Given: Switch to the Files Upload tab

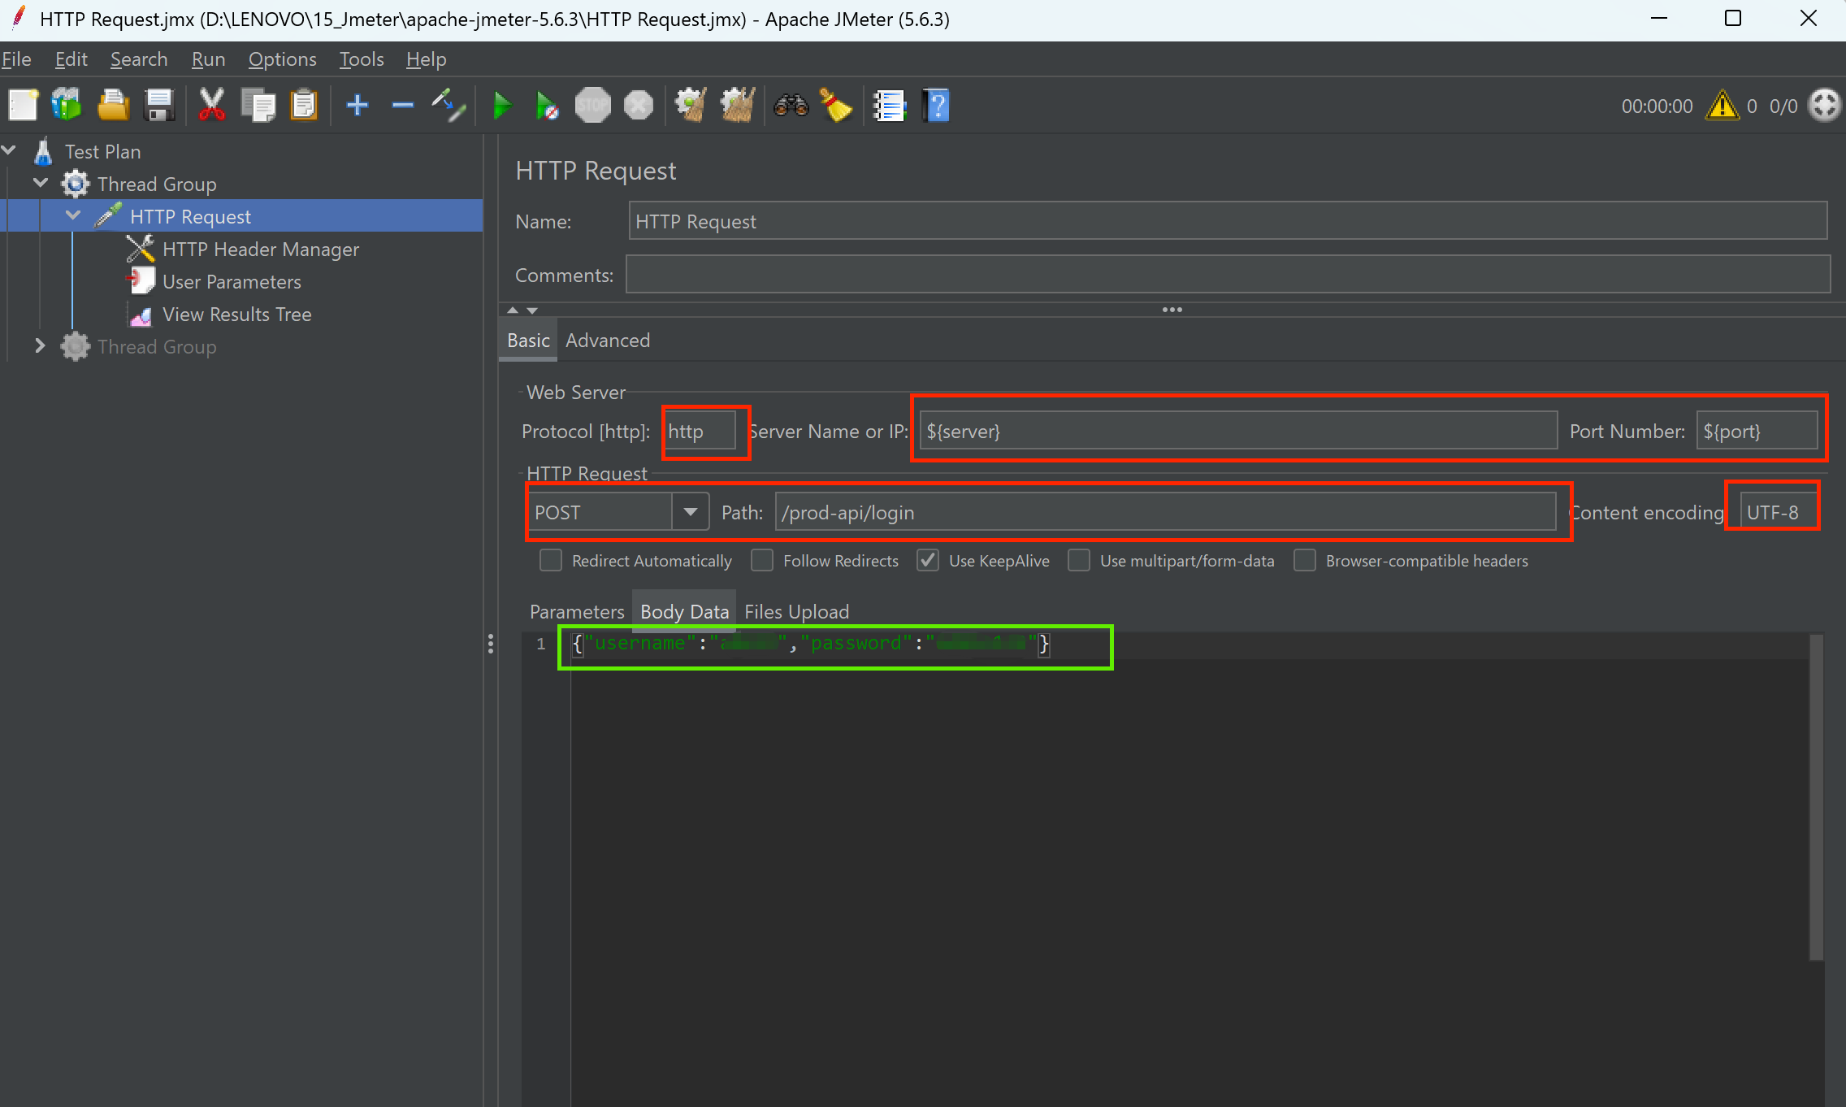Looking at the screenshot, I should click(796, 612).
